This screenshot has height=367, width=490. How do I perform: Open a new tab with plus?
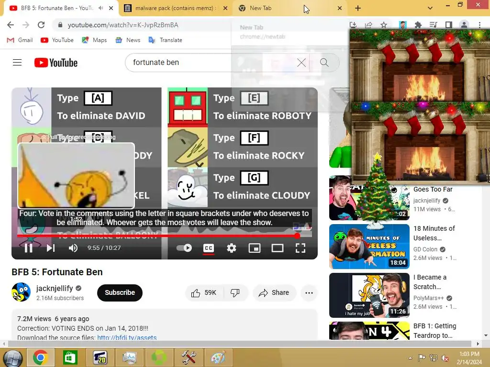tap(358, 9)
